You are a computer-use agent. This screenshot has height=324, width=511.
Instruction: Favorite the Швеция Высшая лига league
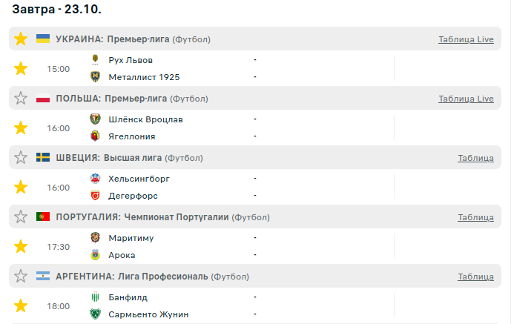(x=21, y=157)
